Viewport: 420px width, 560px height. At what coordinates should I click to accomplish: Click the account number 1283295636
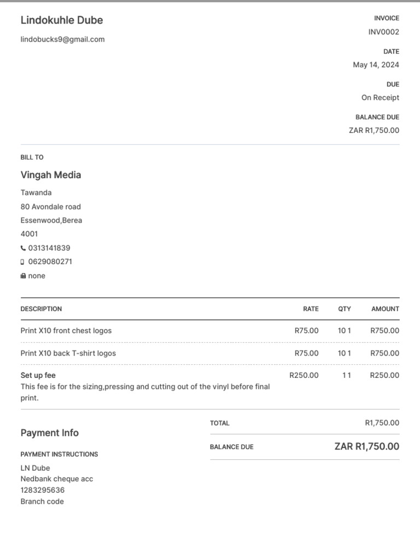click(x=43, y=490)
